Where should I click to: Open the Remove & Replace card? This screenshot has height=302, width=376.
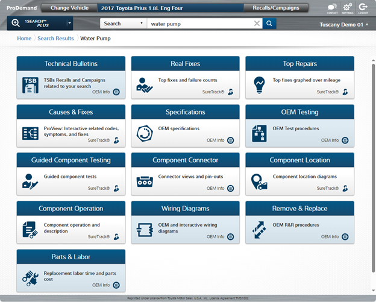[x=299, y=209]
